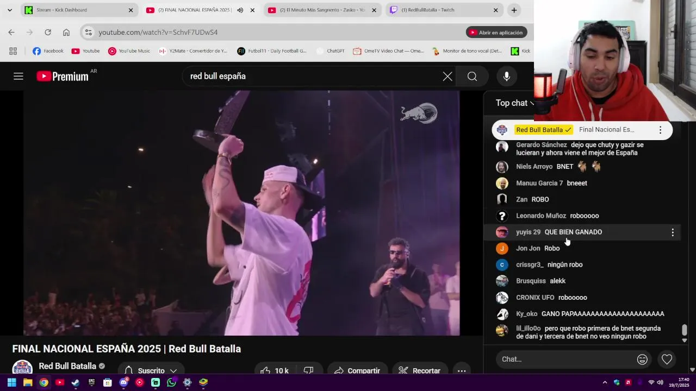
Task: Open Monitor de tono vocal bookmark
Action: pos(467,51)
